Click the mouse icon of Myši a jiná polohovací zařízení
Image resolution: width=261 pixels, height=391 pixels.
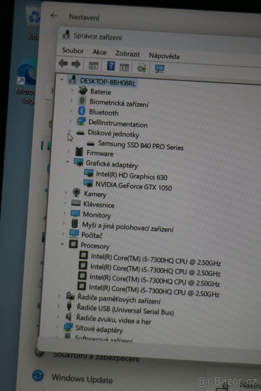(x=75, y=224)
